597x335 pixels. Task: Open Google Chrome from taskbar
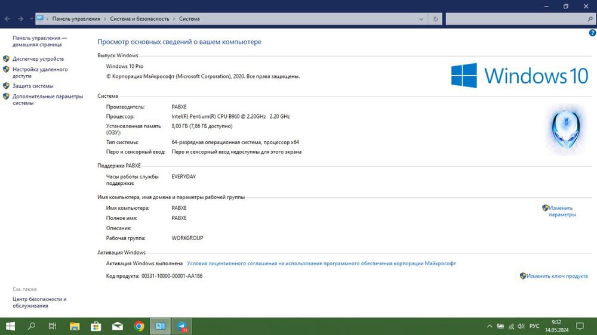[x=139, y=326]
